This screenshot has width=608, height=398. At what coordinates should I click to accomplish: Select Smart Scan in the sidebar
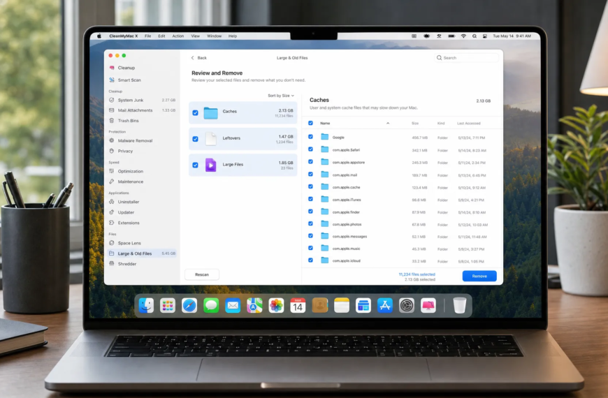coord(129,80)
